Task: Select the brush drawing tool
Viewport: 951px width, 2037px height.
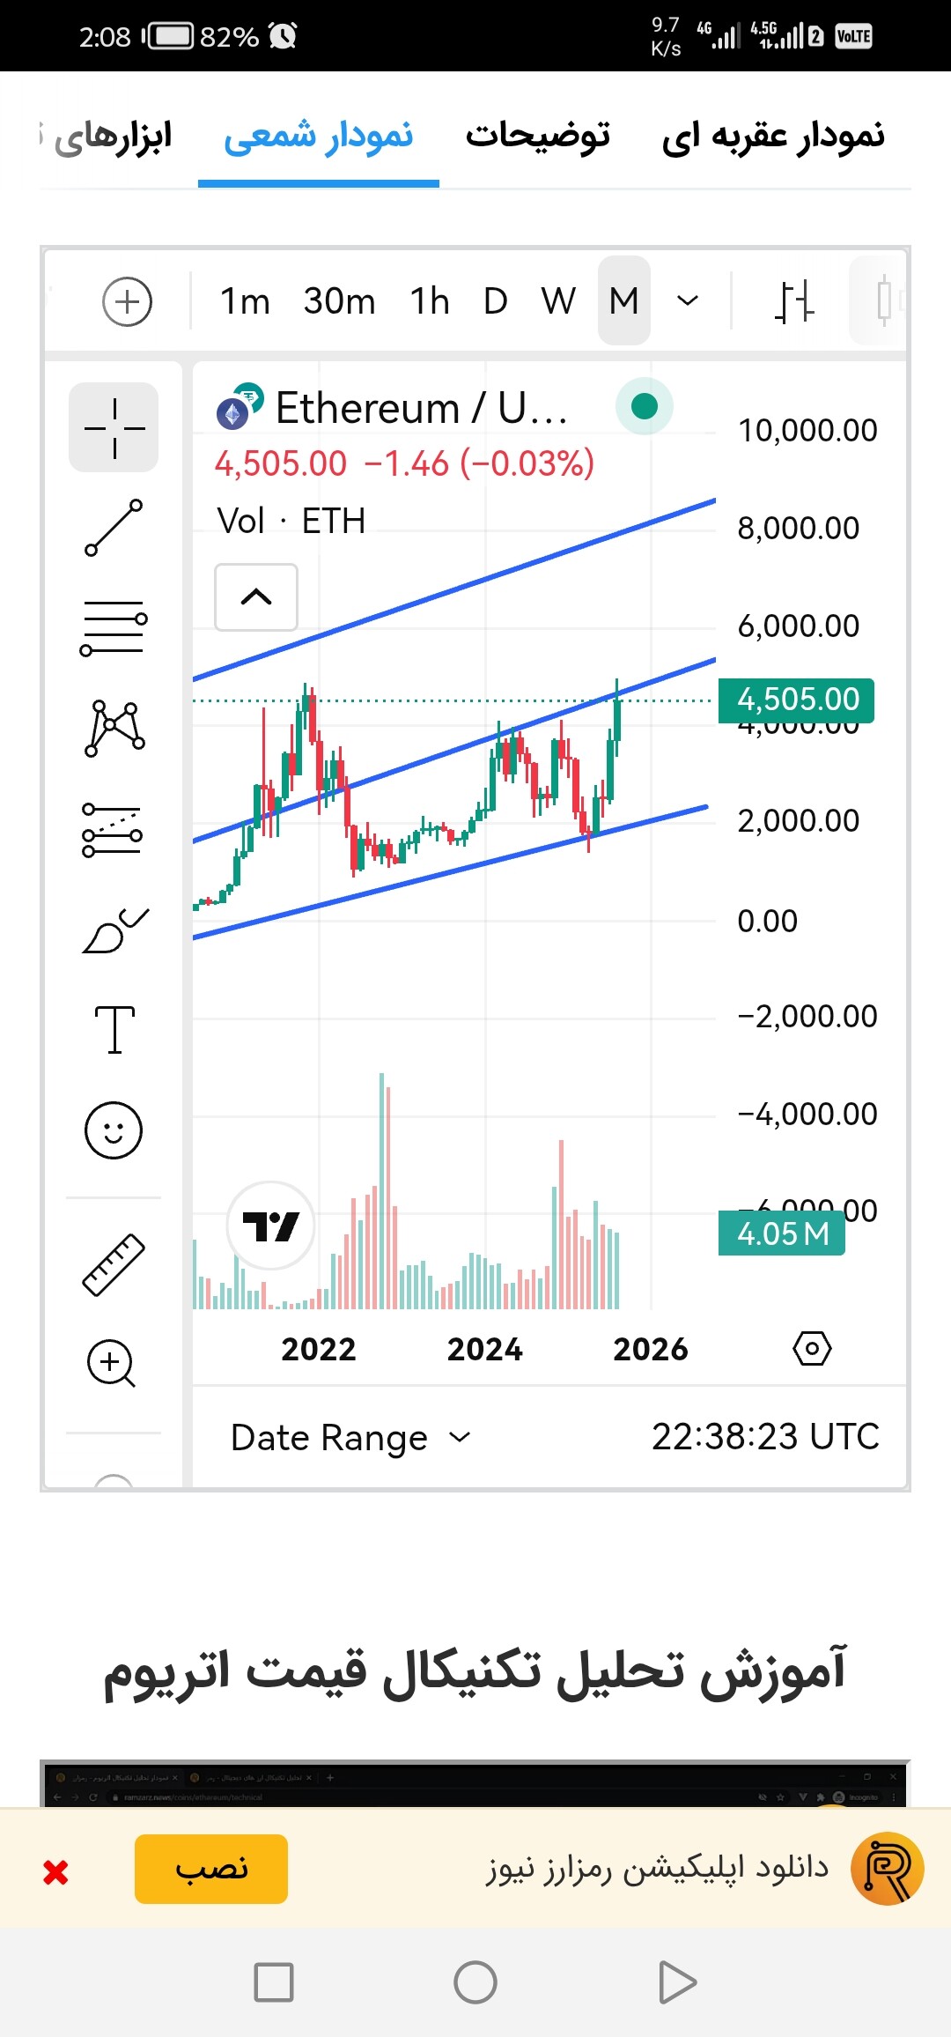Action: (114, 930)
